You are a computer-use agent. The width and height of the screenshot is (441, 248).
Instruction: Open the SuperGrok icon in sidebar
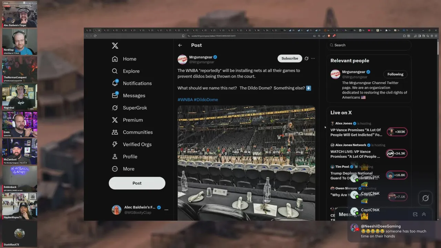[115, 108]
